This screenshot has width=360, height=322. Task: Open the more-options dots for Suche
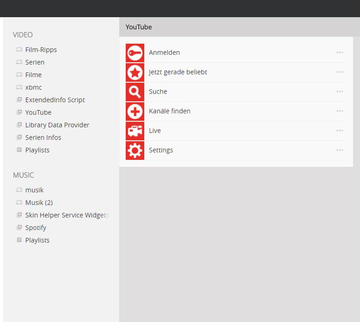tap(340, 92)
